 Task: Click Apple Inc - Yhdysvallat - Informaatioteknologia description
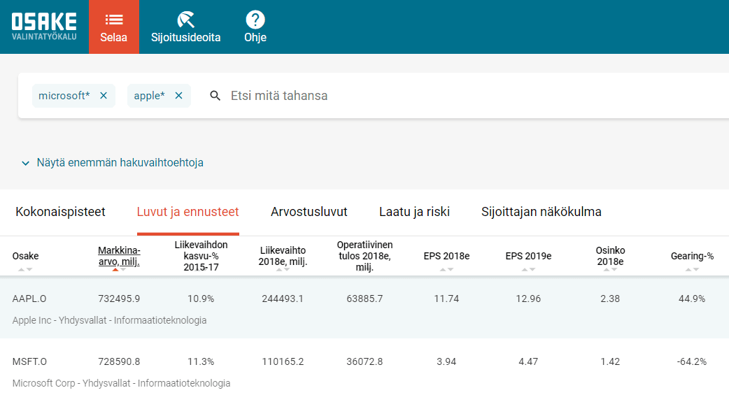tap(109, 320)
